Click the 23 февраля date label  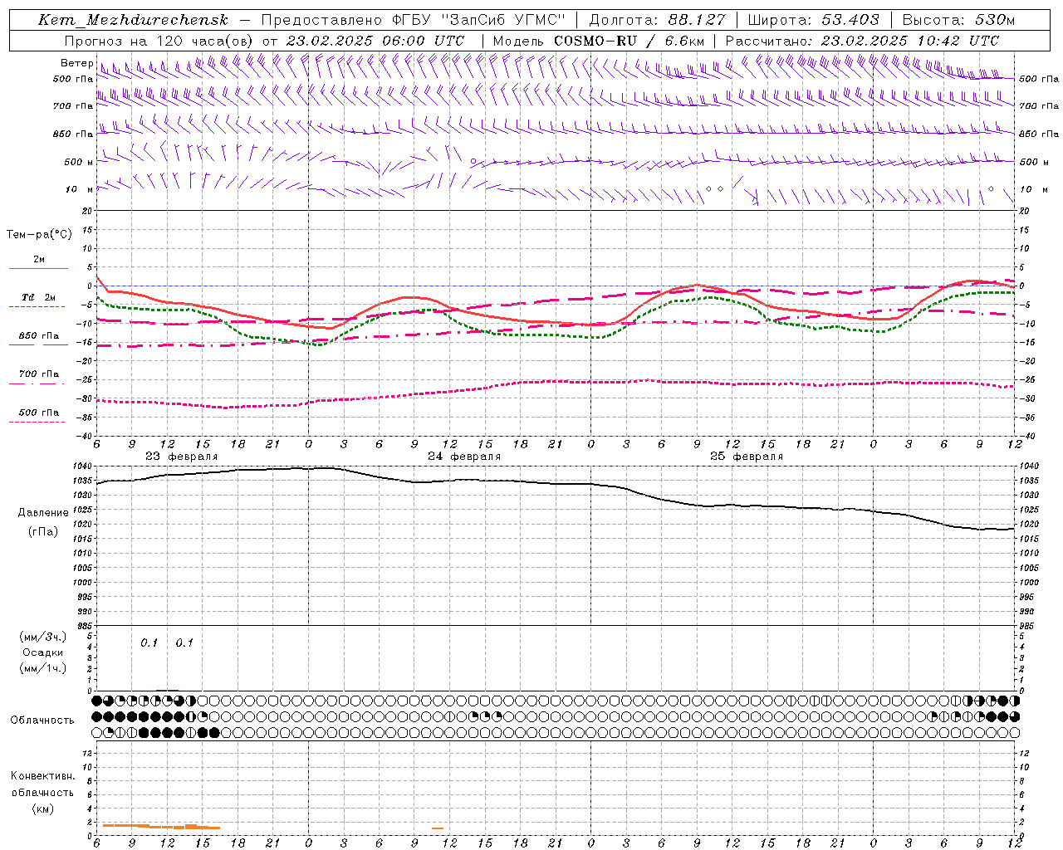pos(182,457)
